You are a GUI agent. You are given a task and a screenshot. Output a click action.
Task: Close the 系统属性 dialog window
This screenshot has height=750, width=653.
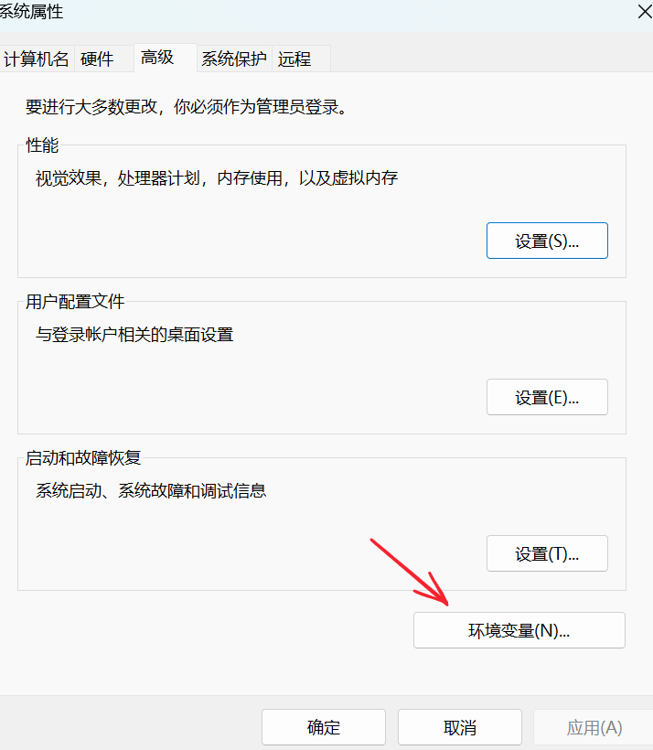coord(643,11)
